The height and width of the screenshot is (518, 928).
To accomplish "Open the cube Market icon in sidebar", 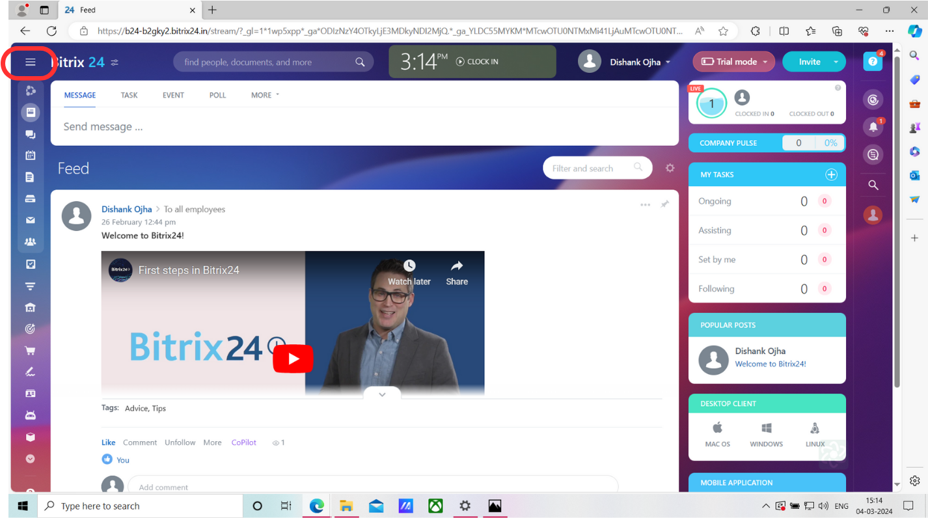I will [30, 437].
